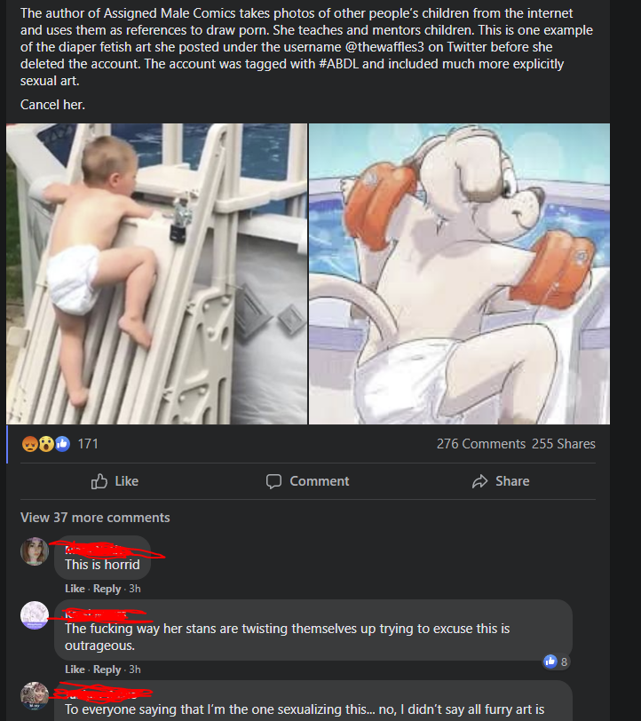
Task: Open second commenter's round avatar
Action: 35,615
